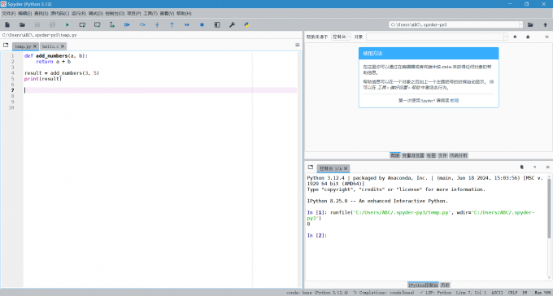This screenshot has height=296, width=553.
Task: Open the 调试(D) menu
Action: tap(96, 13)
